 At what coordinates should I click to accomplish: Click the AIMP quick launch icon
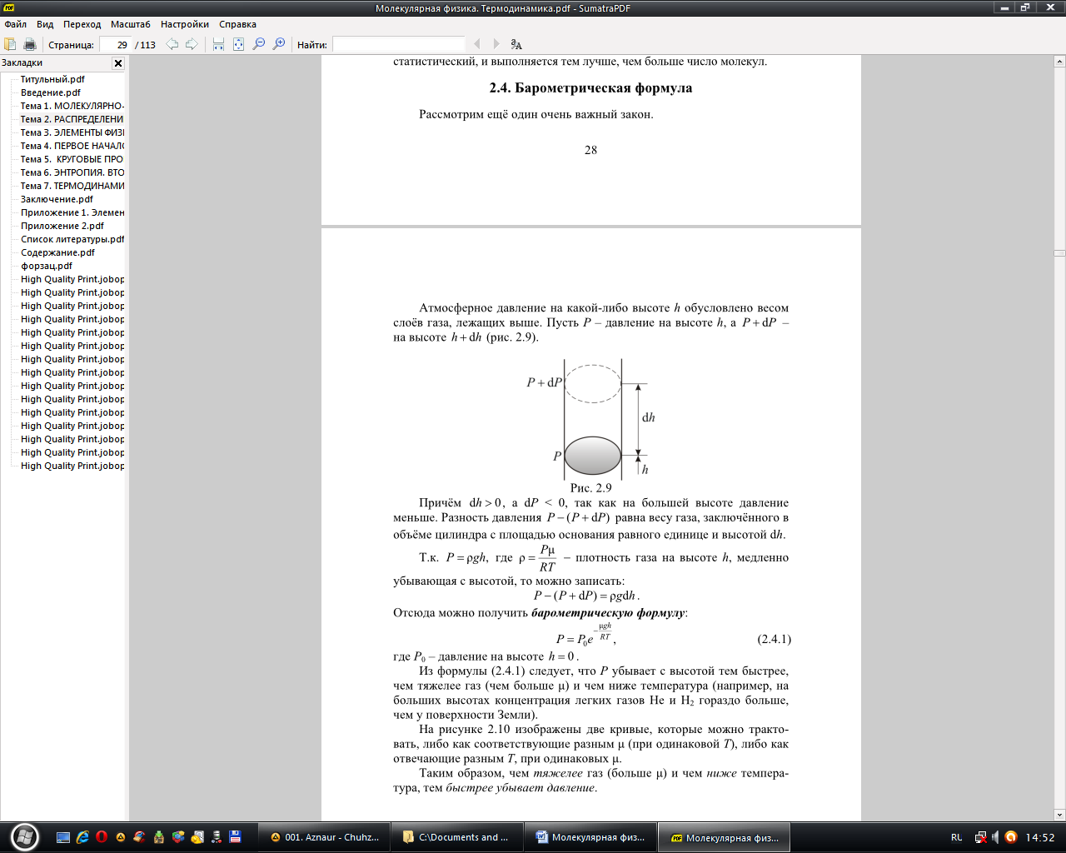(121, 837)
